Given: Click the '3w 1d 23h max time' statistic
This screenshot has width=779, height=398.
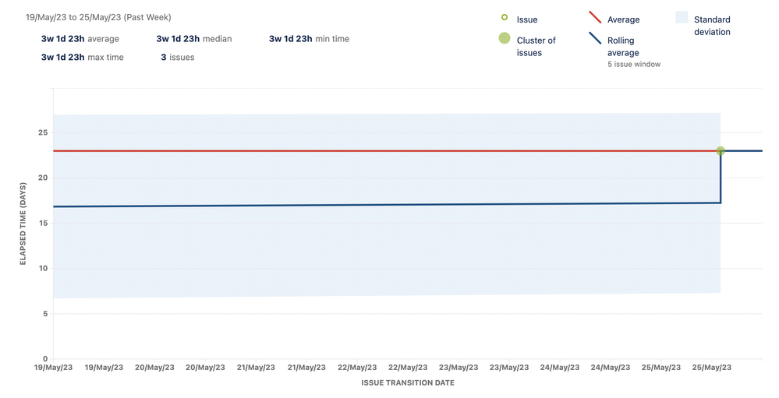Looking at the screenshot, I should [83, 57].
